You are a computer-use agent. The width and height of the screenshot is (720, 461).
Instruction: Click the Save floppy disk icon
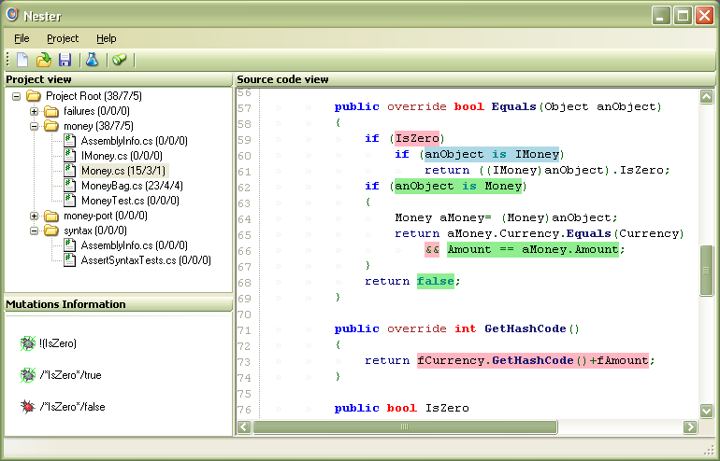tap(65, 60)
